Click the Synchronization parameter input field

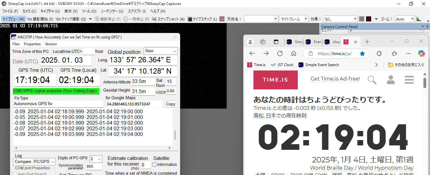(x=94, y=167)
